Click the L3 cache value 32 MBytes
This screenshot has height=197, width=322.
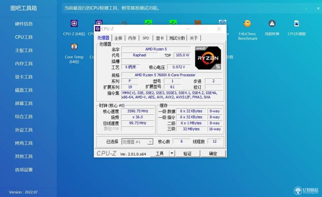(191, 129)
